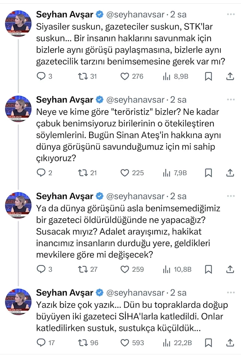Like the tweet with 225 likes

point(125,173)
